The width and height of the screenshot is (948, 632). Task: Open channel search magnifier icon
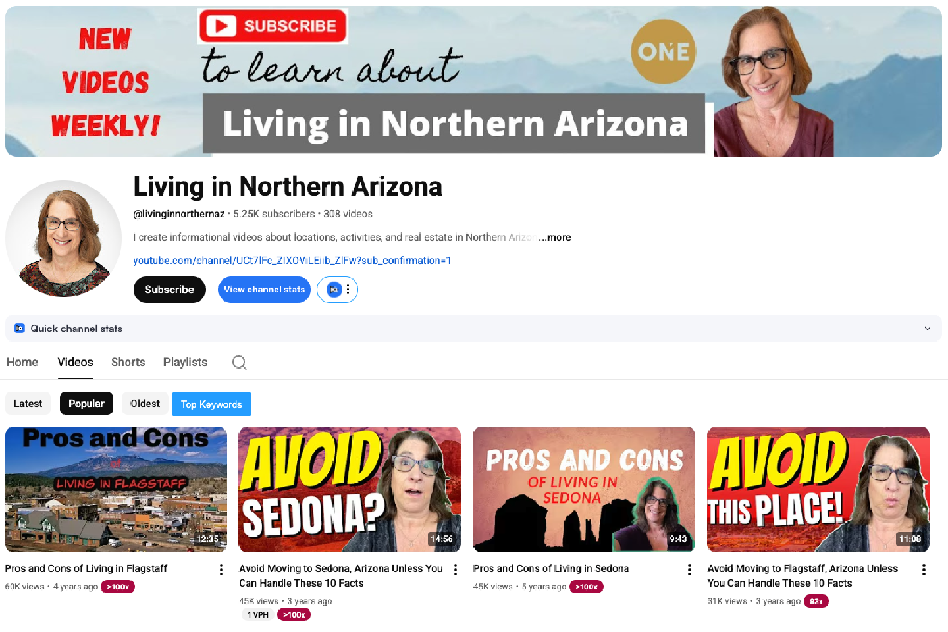pyautogui.click(x=240, y=363)
